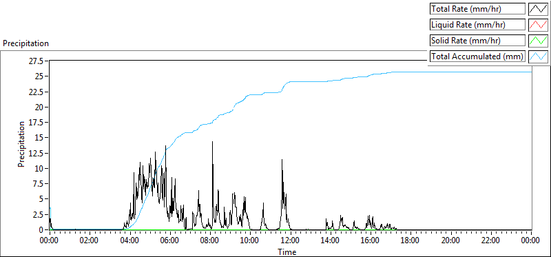Select the Total Accumulated (mm) legend label
This screenshot has height=257, width=551.
pyautogui.click(x=477, y=56)
